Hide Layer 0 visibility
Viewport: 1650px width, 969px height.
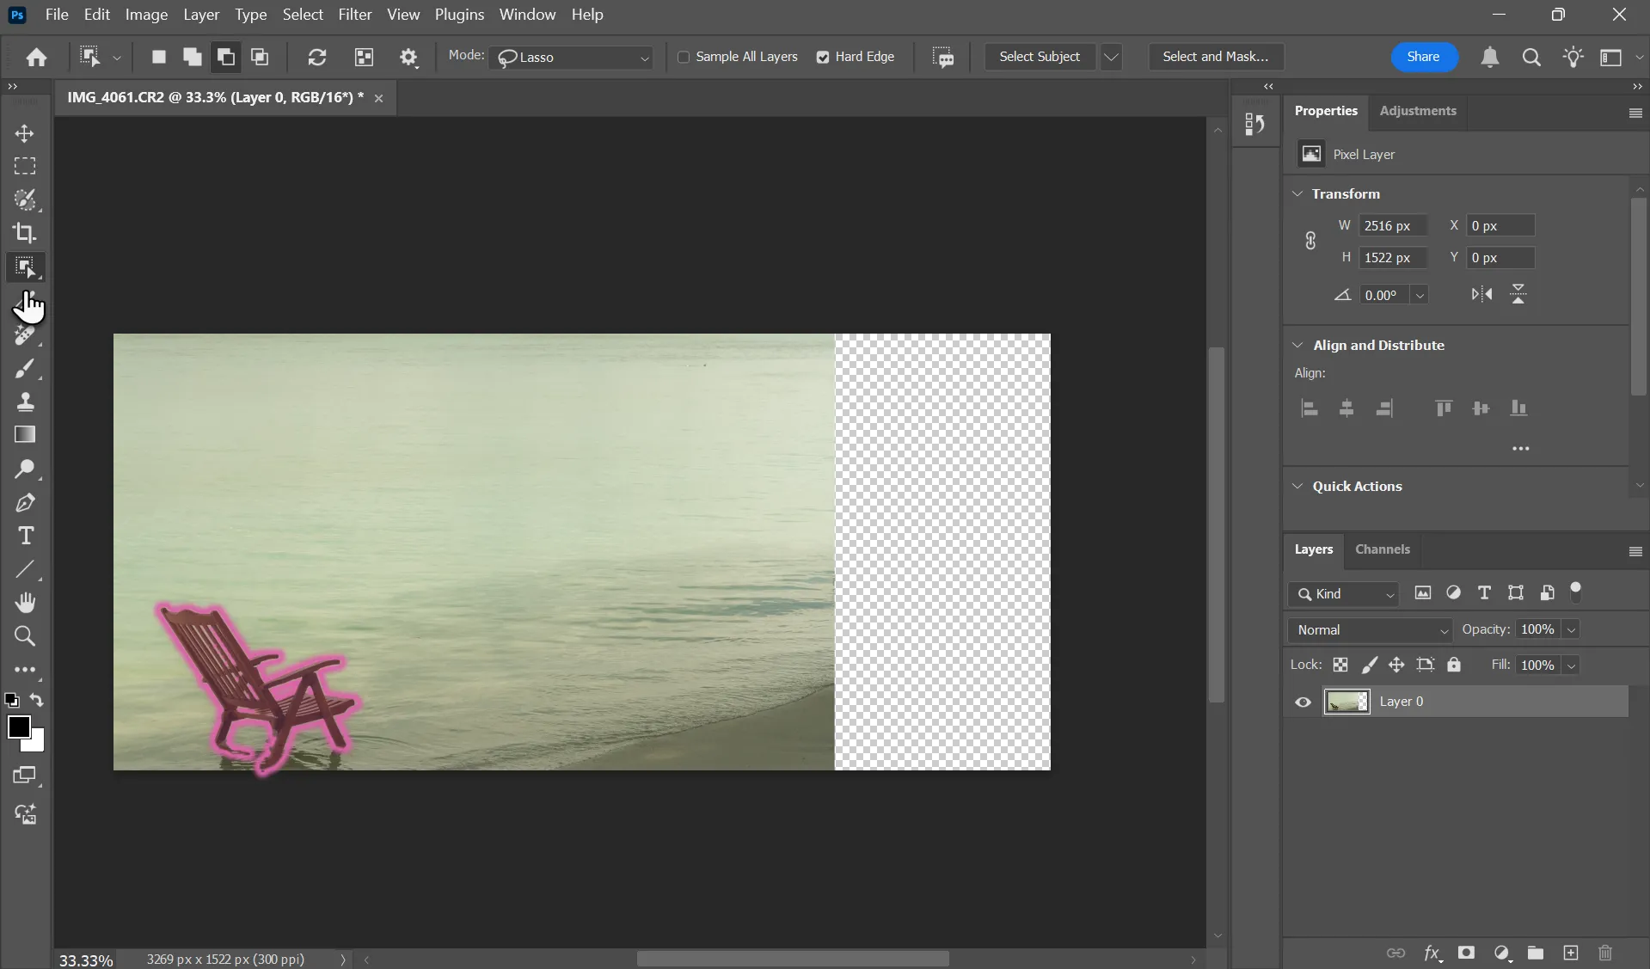point(1302,702)
